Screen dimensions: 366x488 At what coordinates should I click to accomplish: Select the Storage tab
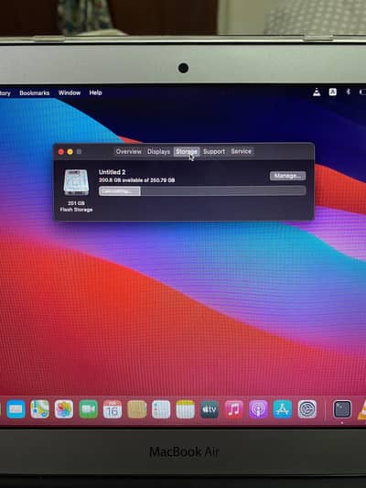[x=187, y=152]
